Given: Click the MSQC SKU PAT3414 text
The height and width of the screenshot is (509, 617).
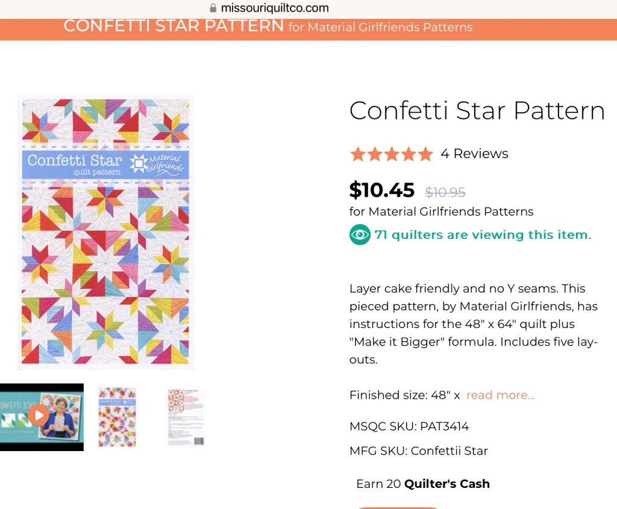Looking at the screenshot, I should (409, 426).
